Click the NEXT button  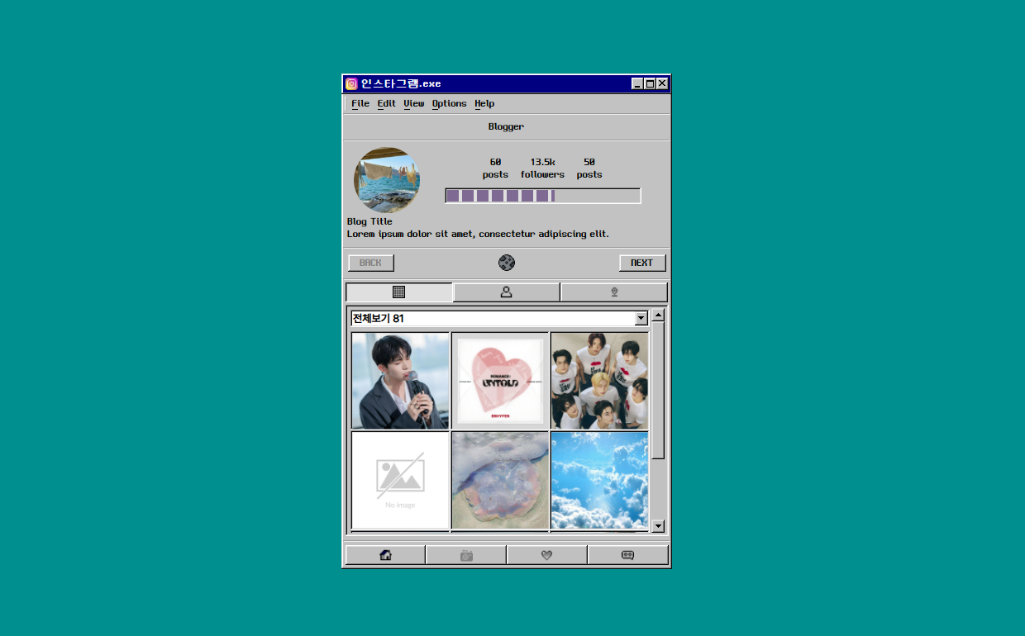tap(642, 263)
